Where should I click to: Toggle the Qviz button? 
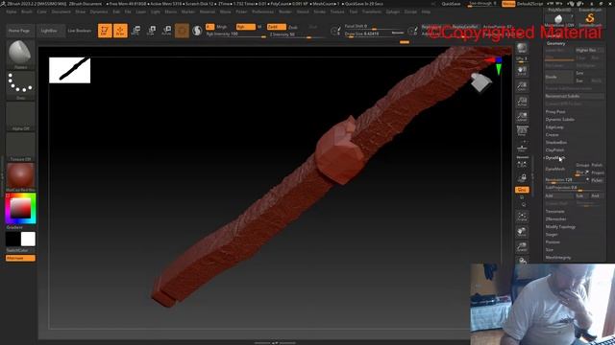coord(522,190)
